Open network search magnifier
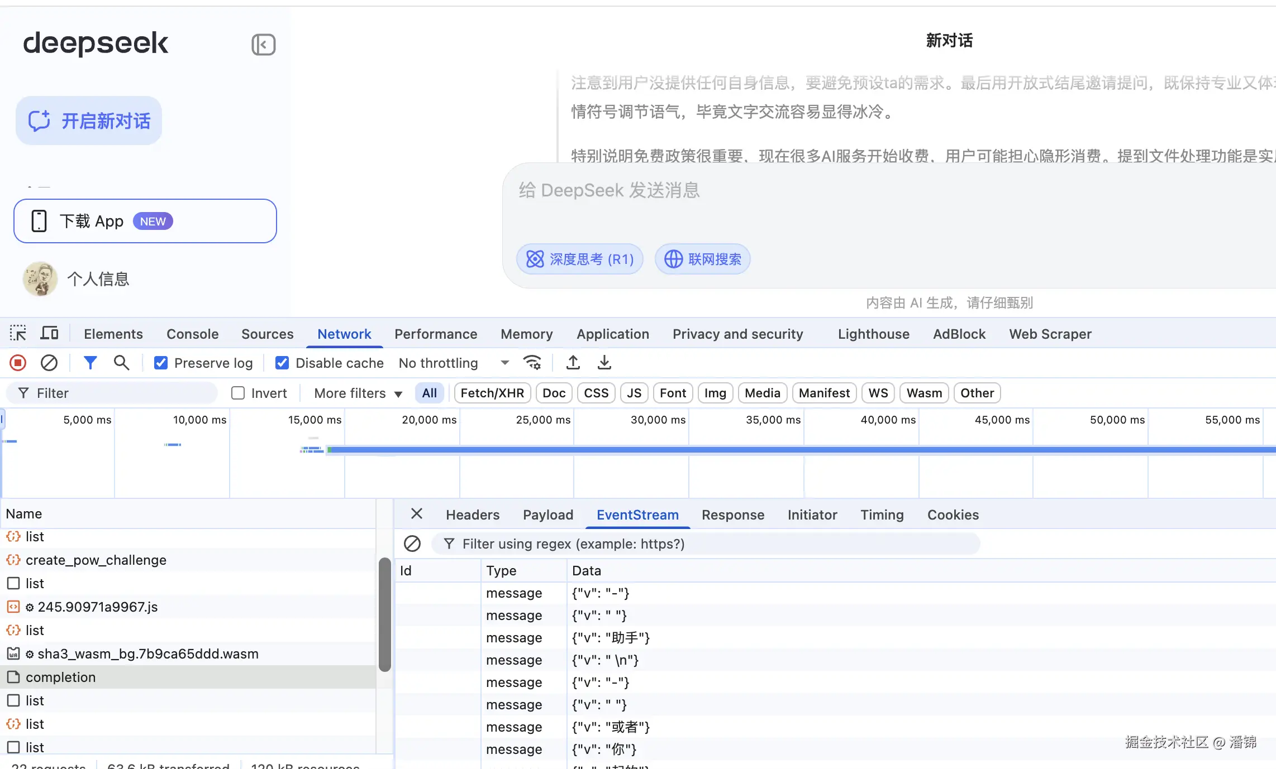 click(x=121, y=363)
